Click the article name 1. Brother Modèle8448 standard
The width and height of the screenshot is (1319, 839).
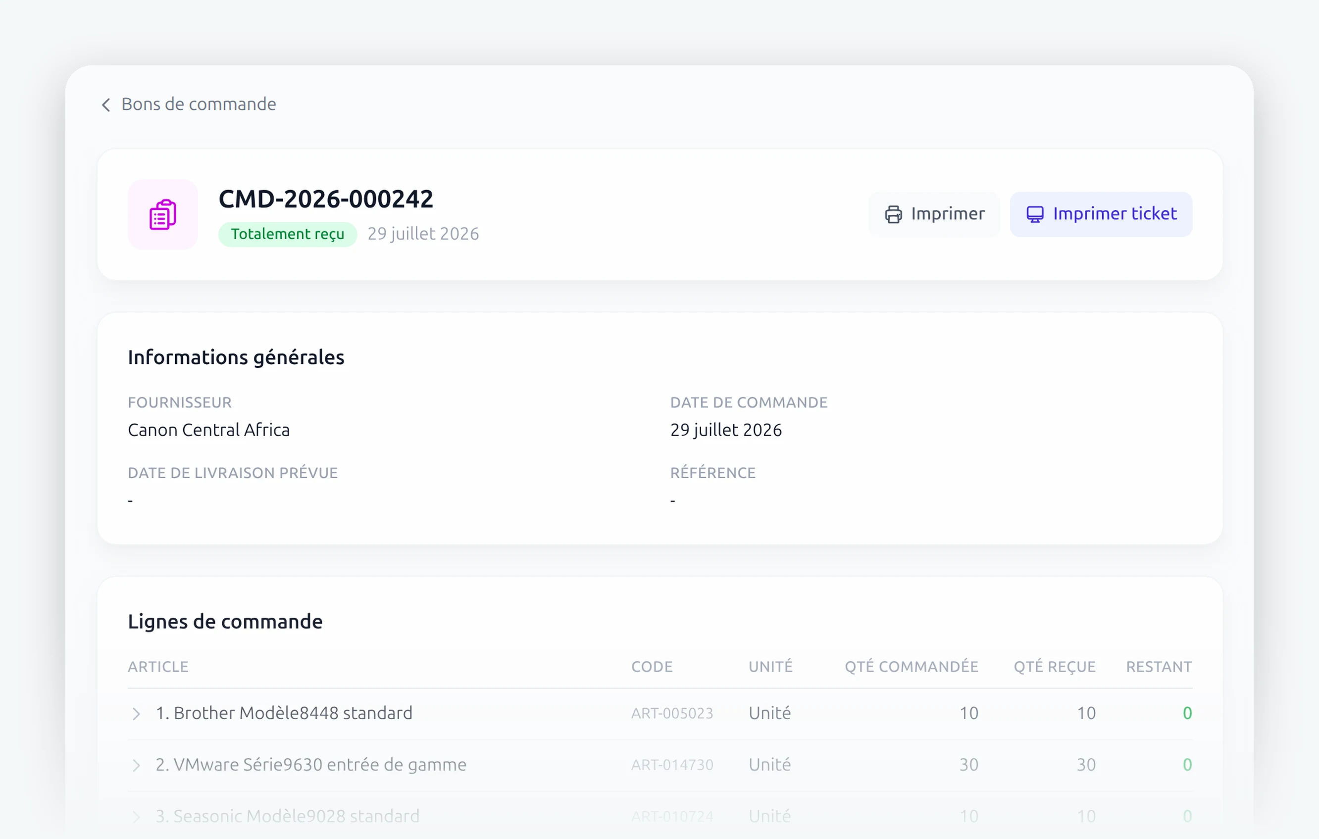[284, 713]
